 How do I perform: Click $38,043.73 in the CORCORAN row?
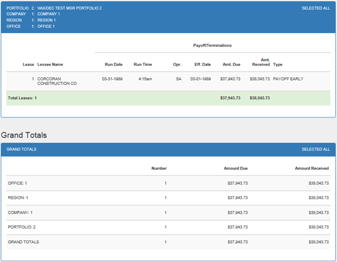[260, 79]
